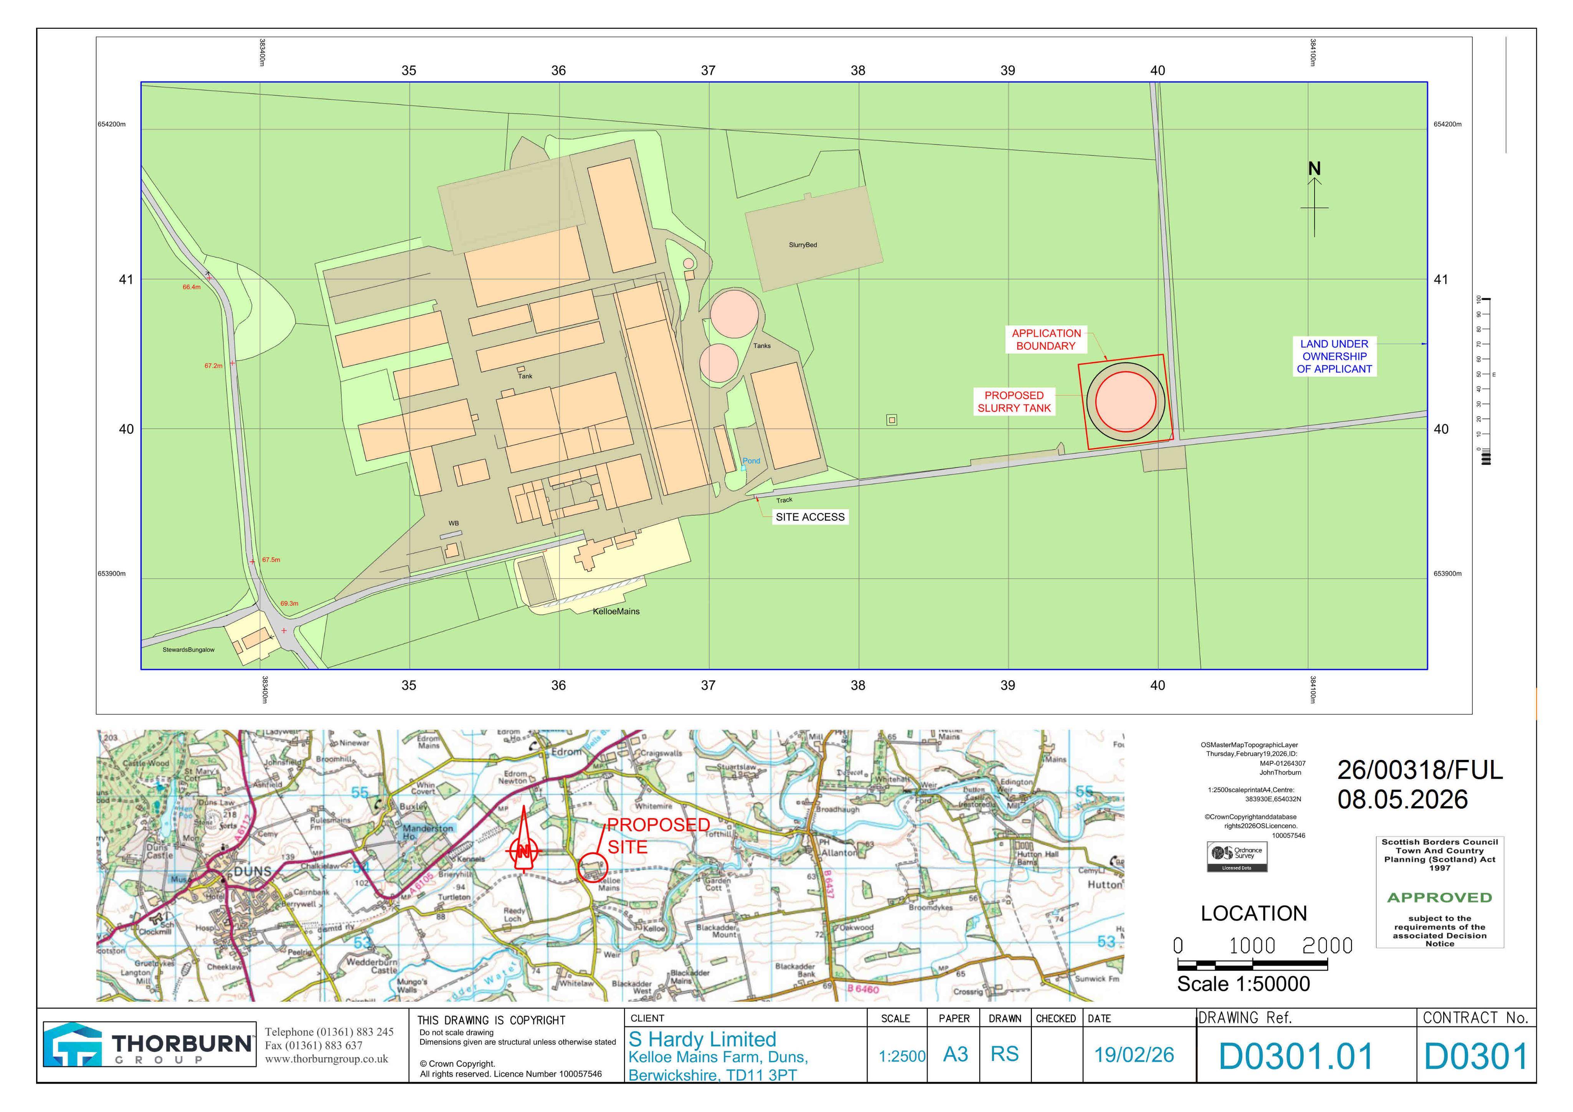Viewport: 1573px width, 1112px height.
Task: Click the 'DUNS' town label on the location map
Action: coord(253,872)
